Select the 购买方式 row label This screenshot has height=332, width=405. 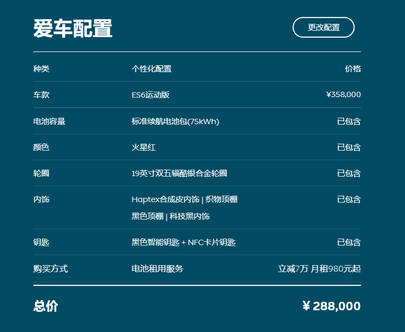(51, 269)
